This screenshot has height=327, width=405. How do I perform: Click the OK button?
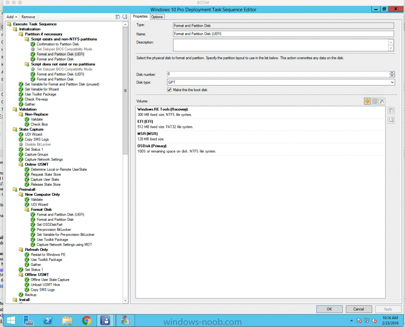[329, 309]
